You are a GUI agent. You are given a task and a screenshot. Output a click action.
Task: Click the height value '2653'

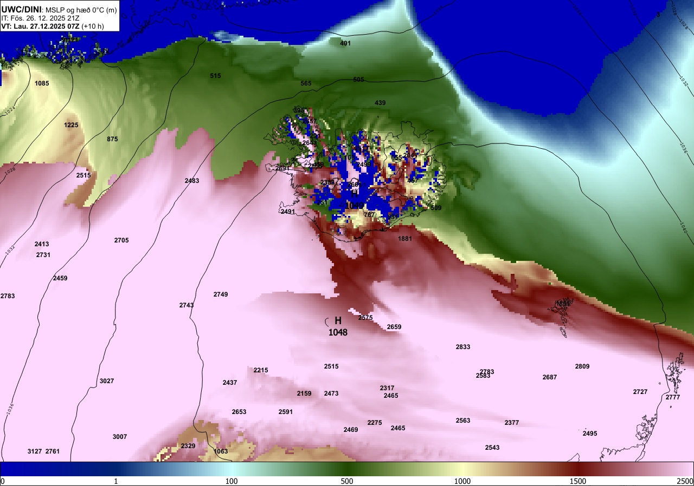coord(239,412)
